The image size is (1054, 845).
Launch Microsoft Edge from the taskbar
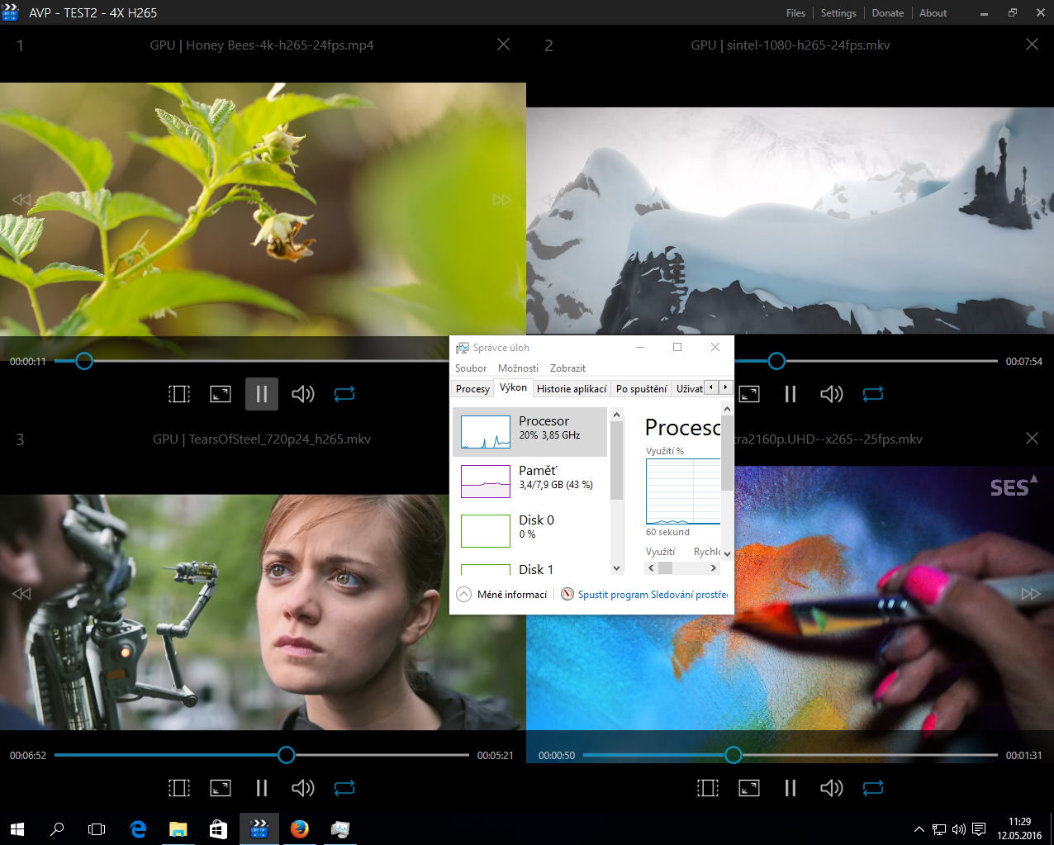[x=138, y=828]
